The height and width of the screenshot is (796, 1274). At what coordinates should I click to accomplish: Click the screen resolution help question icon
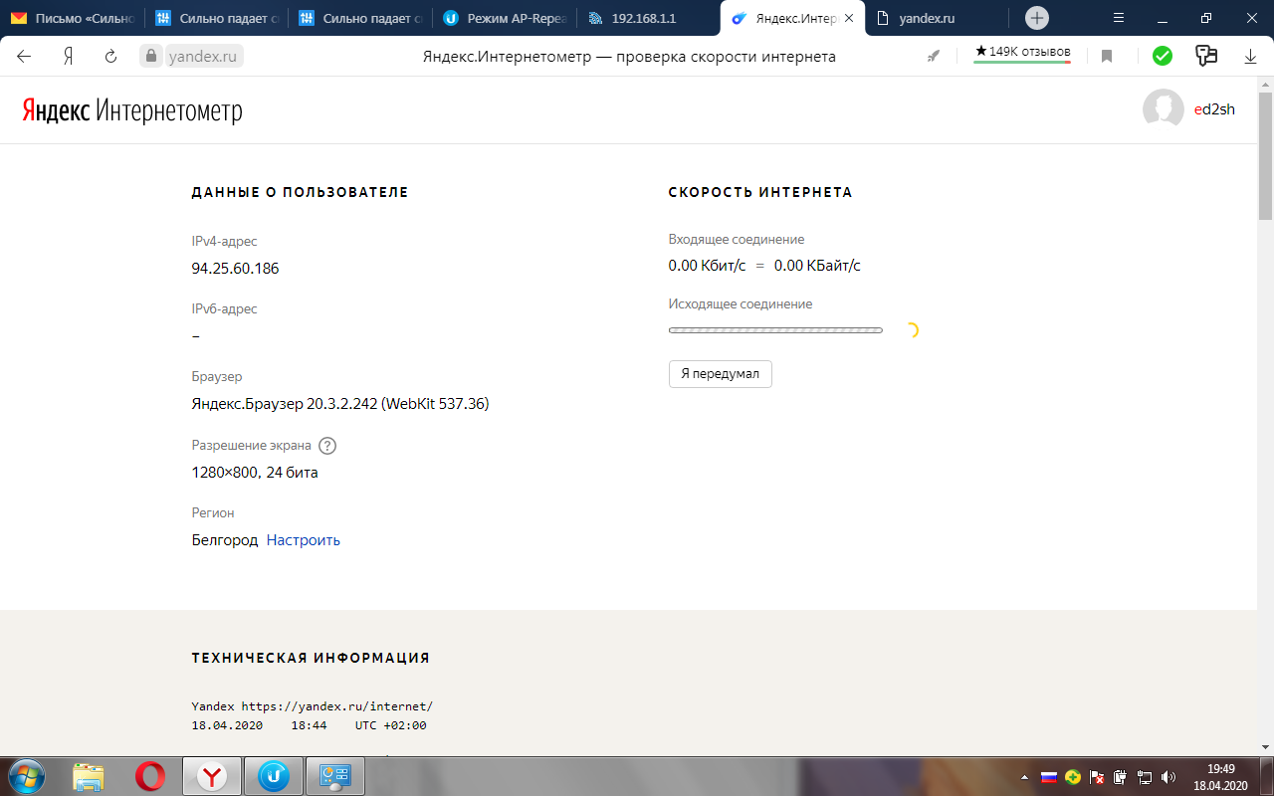pos(327,446)
